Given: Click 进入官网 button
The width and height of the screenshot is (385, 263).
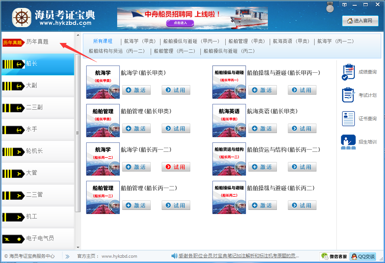Looking at the screenshot, I should tap(360, 21).
